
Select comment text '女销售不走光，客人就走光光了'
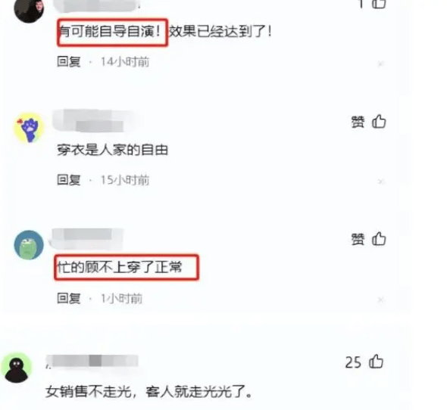tap(148, 392)
